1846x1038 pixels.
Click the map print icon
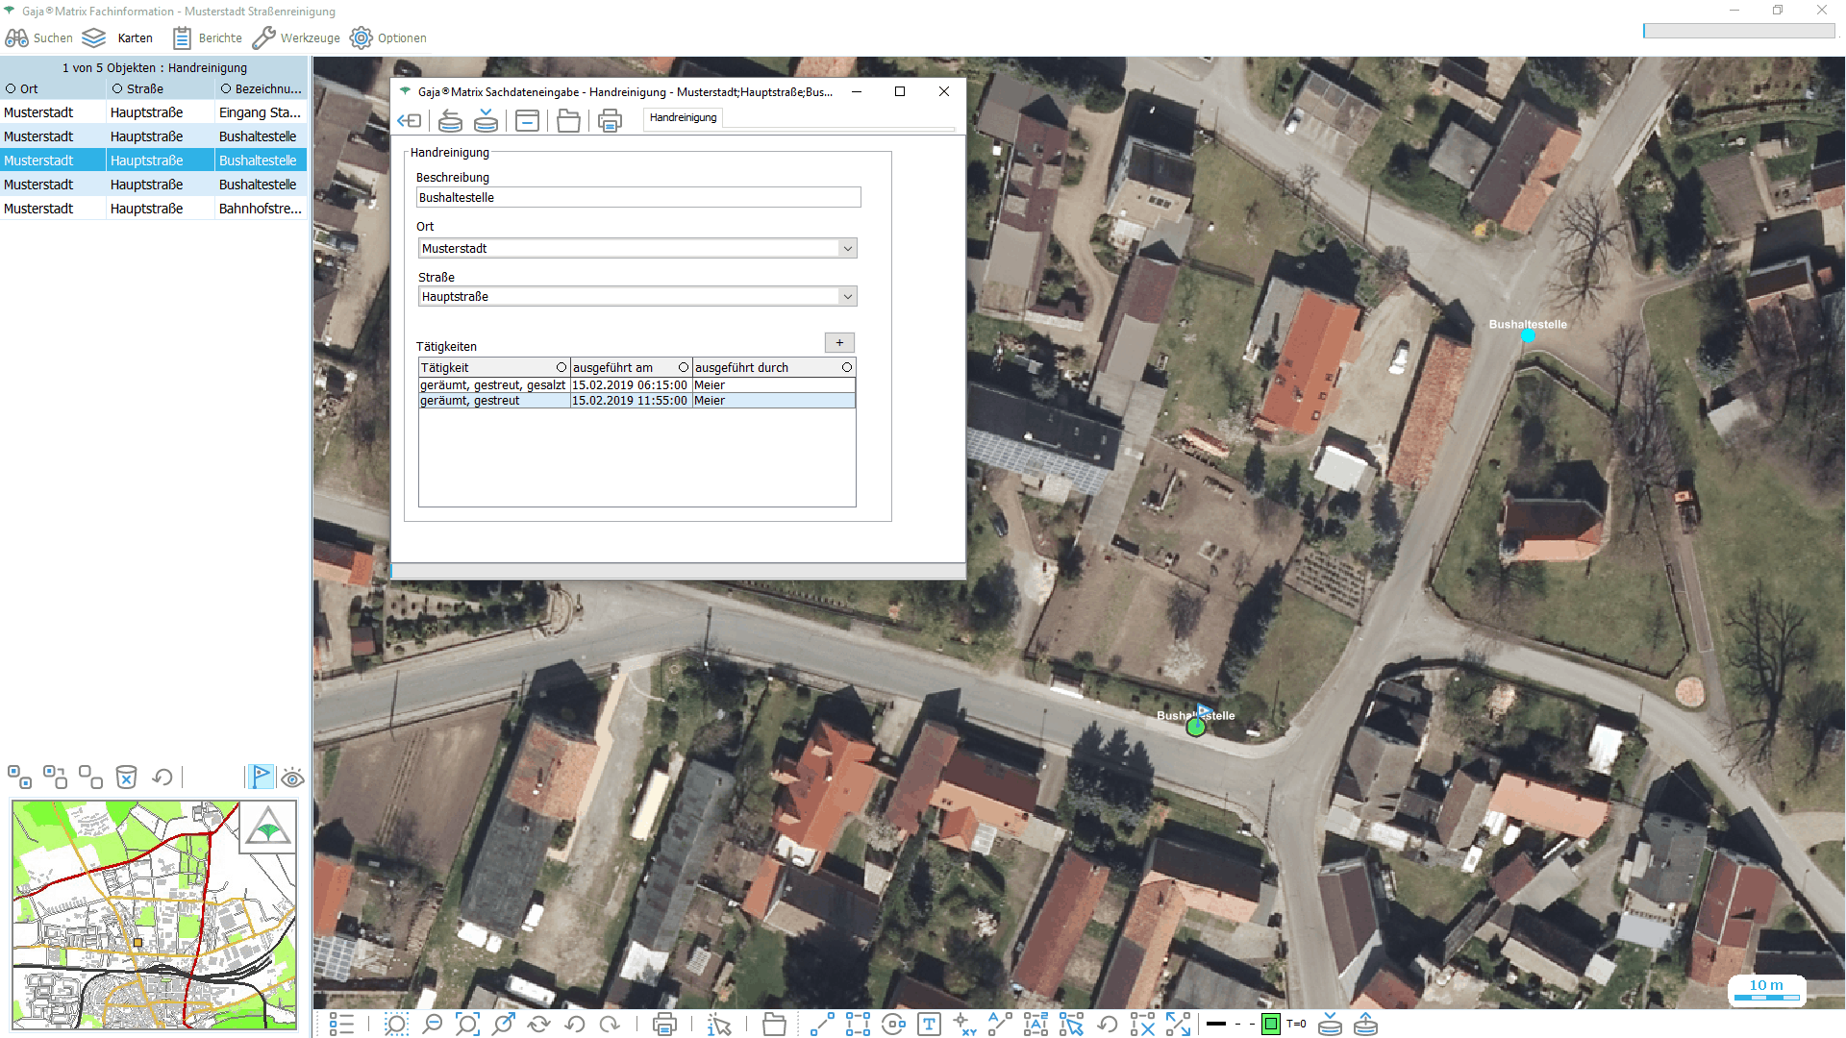[x=663, y=1025]
